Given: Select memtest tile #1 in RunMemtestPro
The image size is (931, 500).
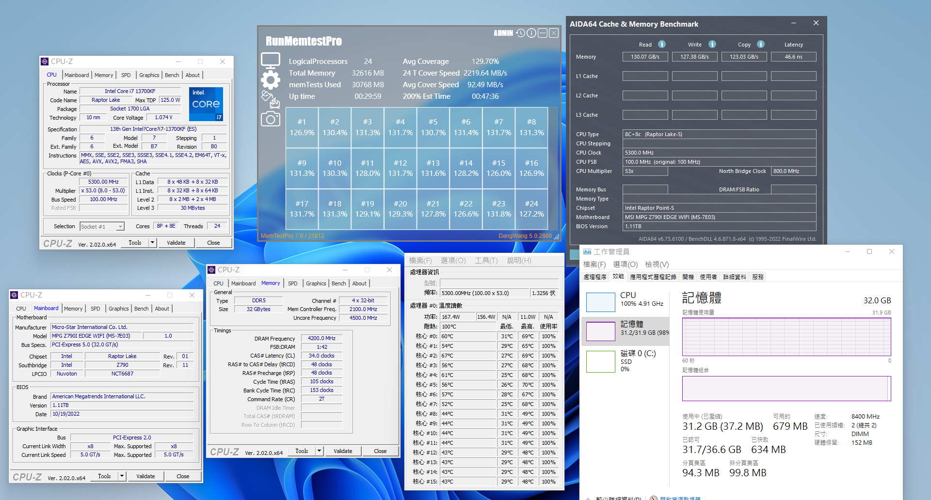Looking at the screenshot, I should pos(302,127).
